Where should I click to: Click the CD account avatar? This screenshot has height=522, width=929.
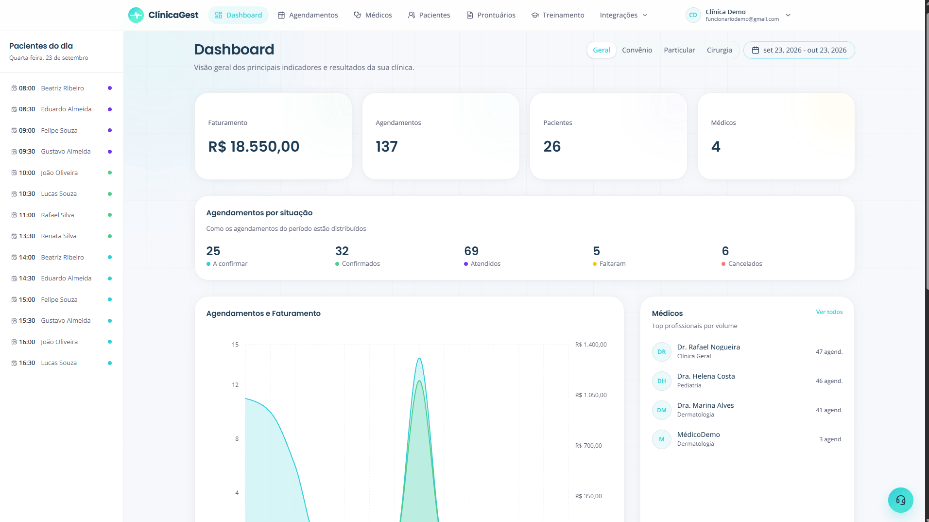[693, 15]
